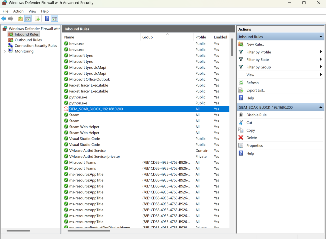Click the up-one-level folder toolbar icon
This screenshot has height=239, width=326.
click(x=20, y=18)
